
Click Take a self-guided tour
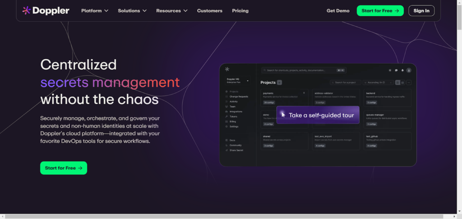318,115
